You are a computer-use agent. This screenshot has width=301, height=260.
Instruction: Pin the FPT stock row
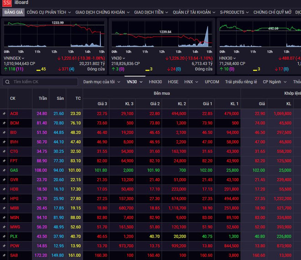click(x=4, y=161)
